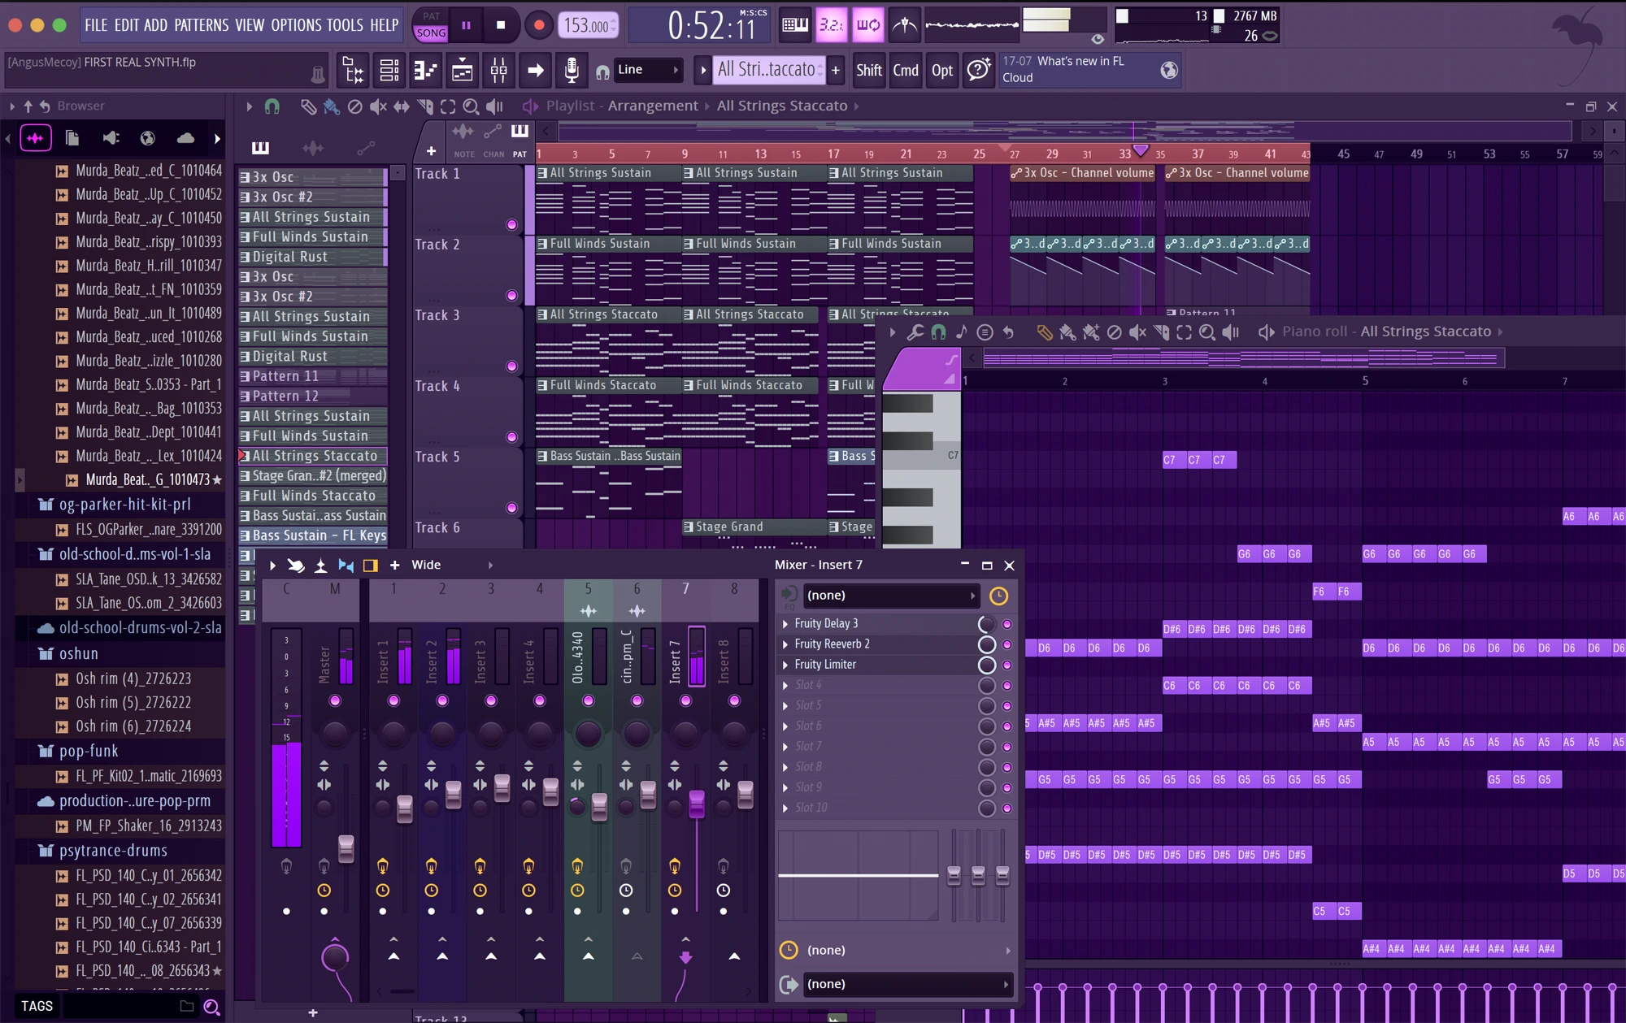Open Slot 4 menu arrow in mixer
Viewport: 1626px width, 1023px height.
(x=785, y=685)
